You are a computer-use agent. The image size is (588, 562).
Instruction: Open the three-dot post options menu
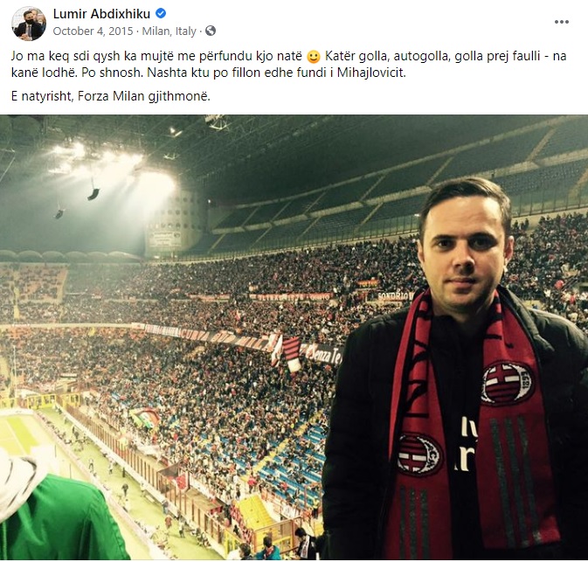pos(562,22)
